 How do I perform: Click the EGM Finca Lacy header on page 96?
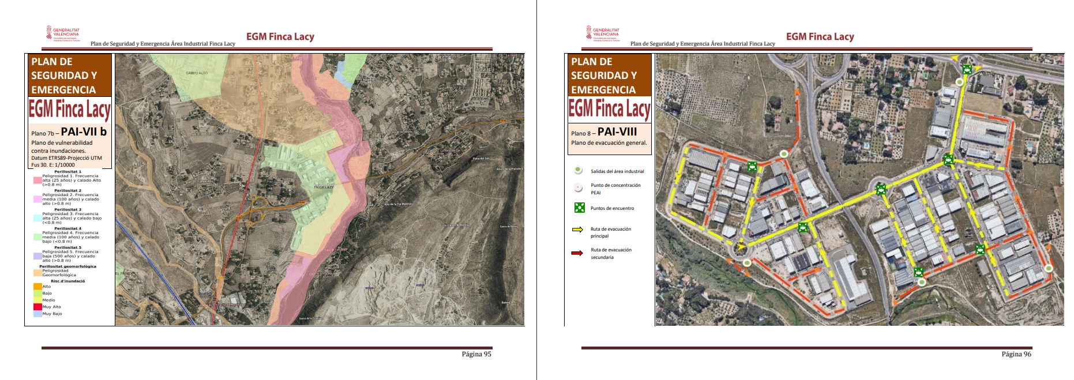tap(820, 37)
